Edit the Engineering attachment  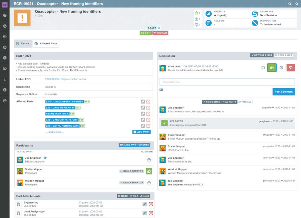click(x=145, y=204)
